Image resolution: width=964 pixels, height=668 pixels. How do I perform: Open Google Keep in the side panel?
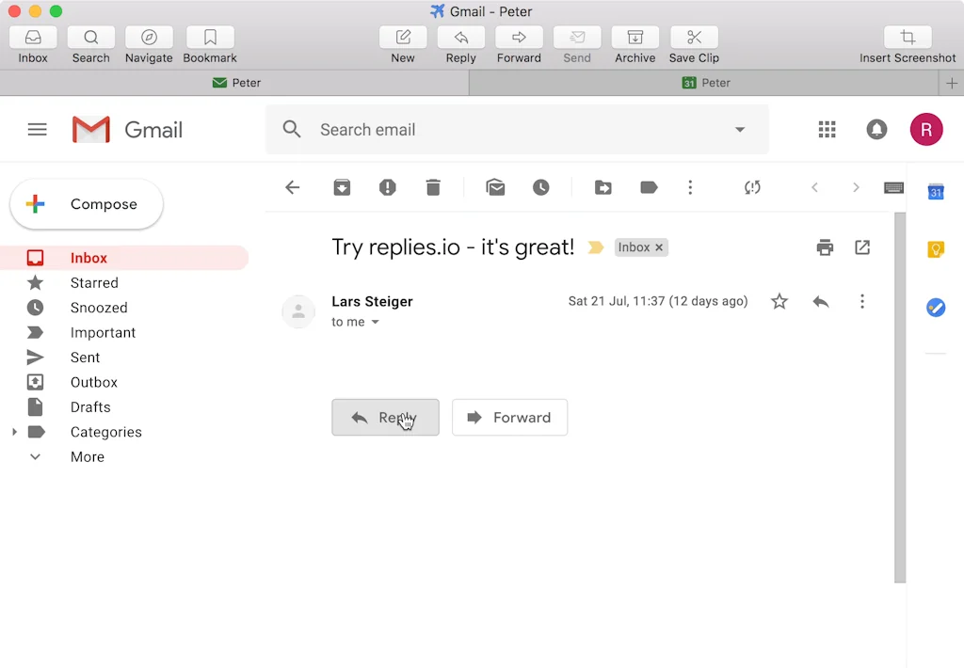click(x=936, y=249)
